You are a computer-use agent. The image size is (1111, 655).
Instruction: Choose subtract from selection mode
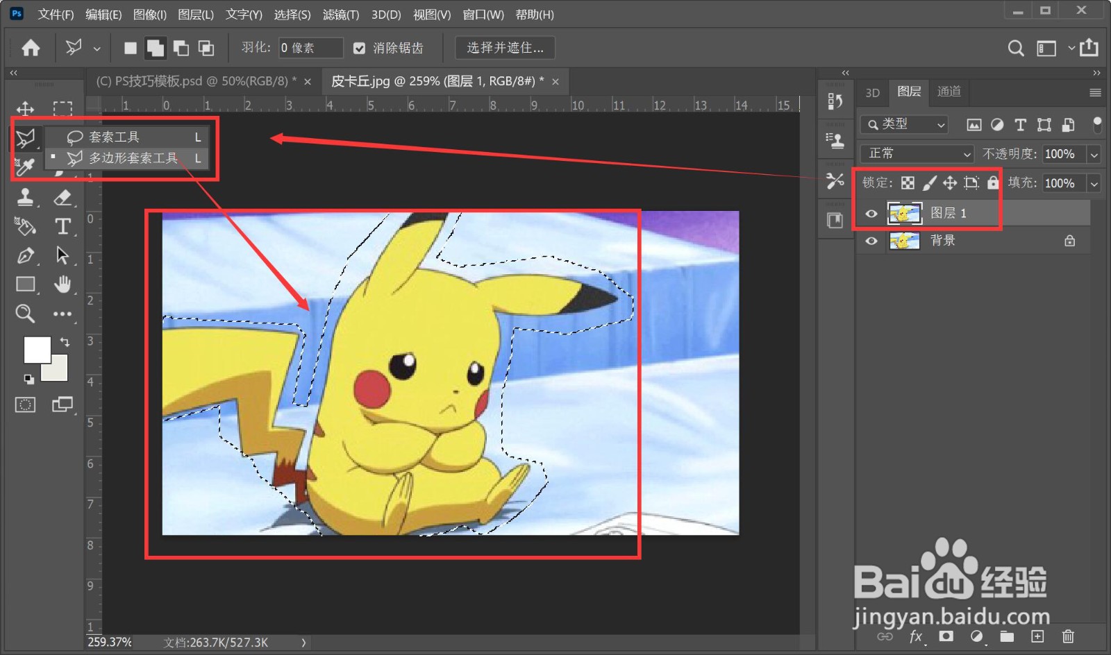pyautogui.click(x=181, y=48)
